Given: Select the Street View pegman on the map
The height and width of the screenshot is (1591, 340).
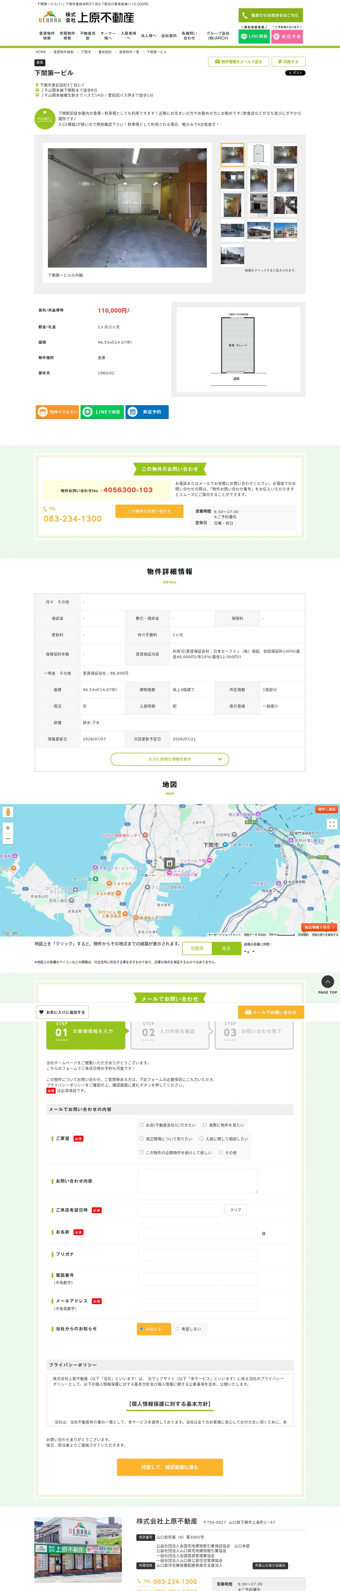Looking at the screenshot, I should tap(8, 812).
